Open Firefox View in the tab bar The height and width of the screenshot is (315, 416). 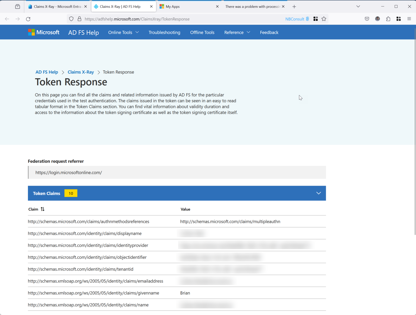pos(17,6)
